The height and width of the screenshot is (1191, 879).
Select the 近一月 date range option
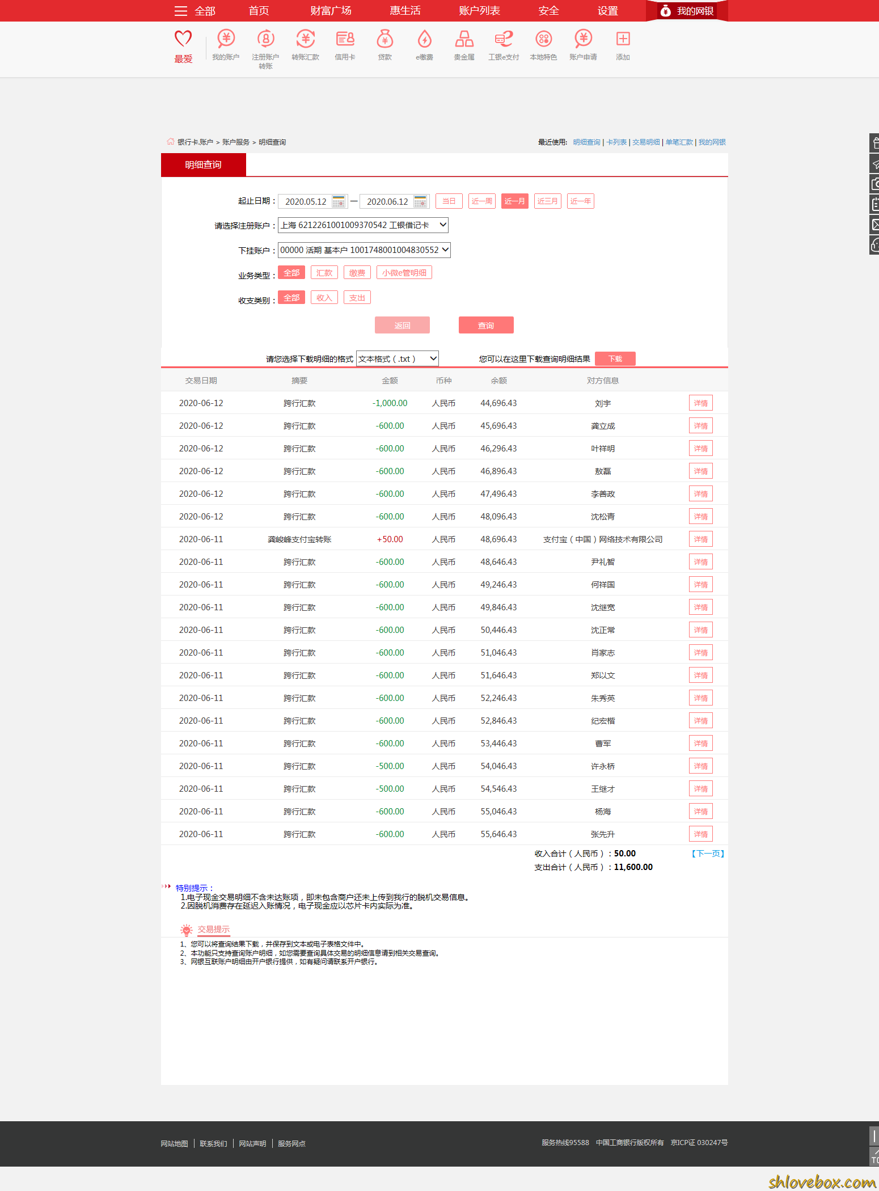point(514,201)
